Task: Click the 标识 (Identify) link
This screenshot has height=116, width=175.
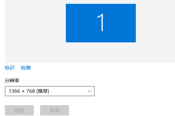Action: (x=10, y=68)
